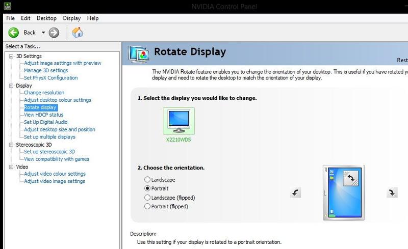Open the Back history dropdown arrow
Image resolution: width=408 pixels, height=249 pixels.
coord(43,33)
